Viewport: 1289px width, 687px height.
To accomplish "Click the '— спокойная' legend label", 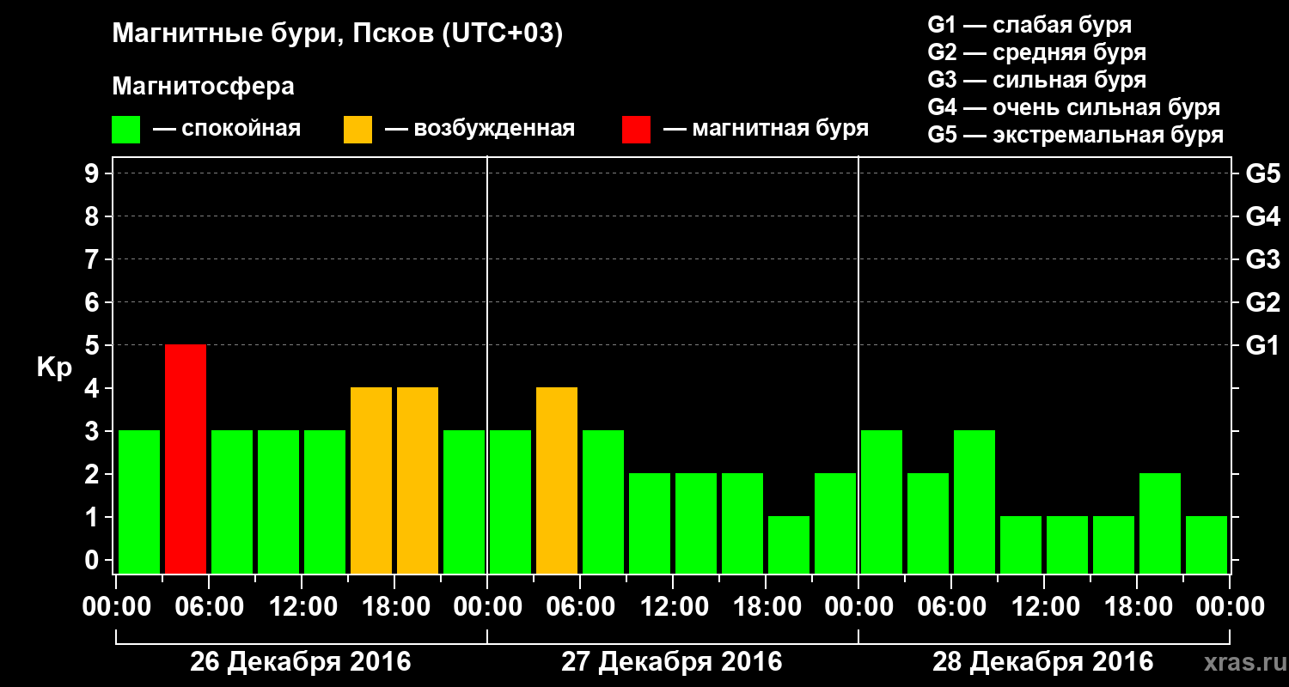I will click(227, 130).
